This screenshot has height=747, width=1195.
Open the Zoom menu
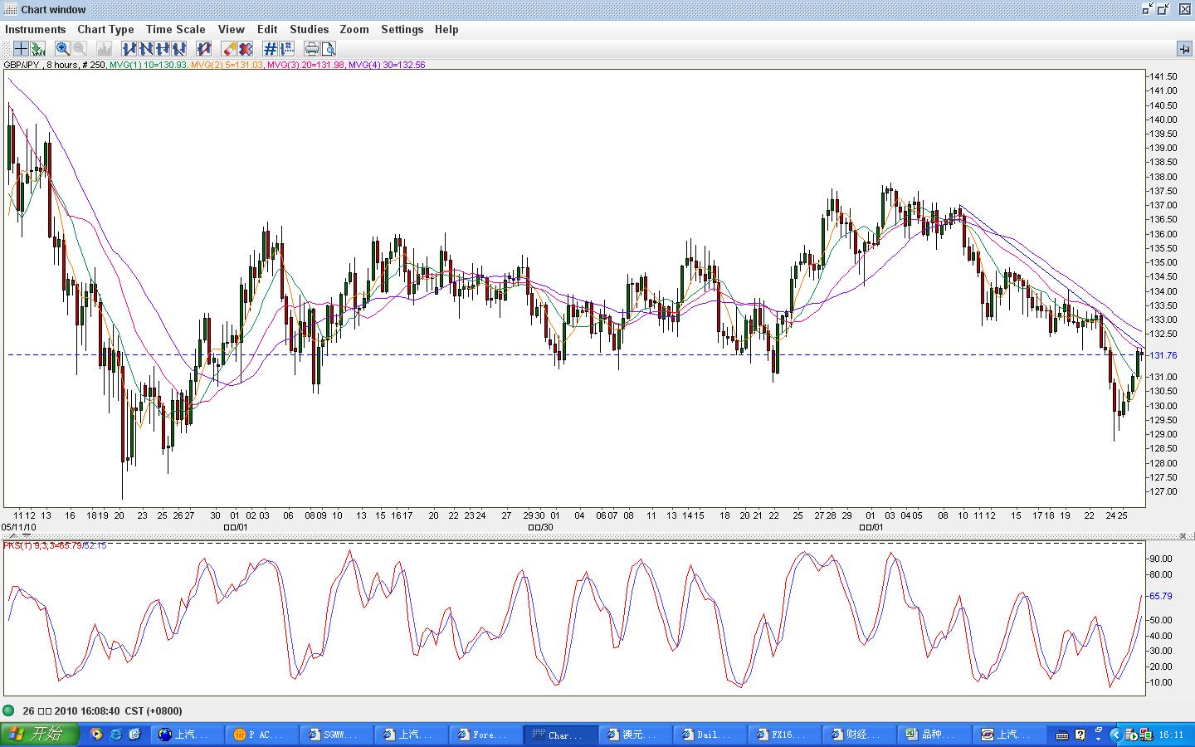[354, 29]
